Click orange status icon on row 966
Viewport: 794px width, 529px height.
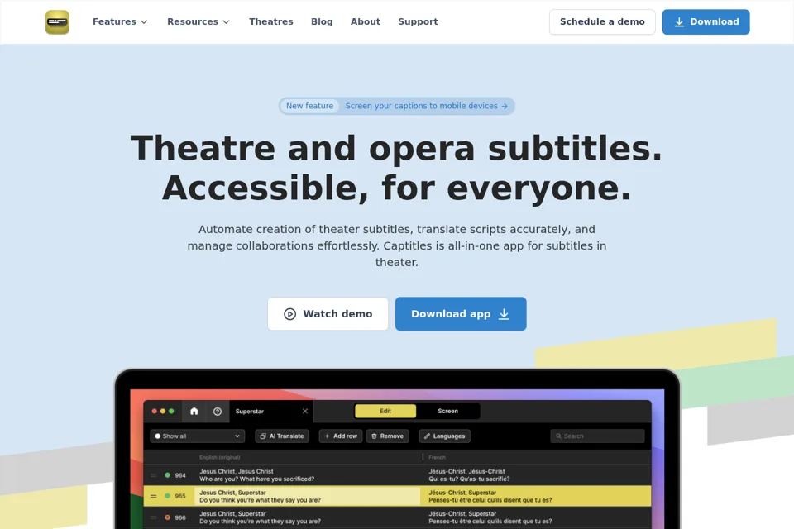[168, 517]
